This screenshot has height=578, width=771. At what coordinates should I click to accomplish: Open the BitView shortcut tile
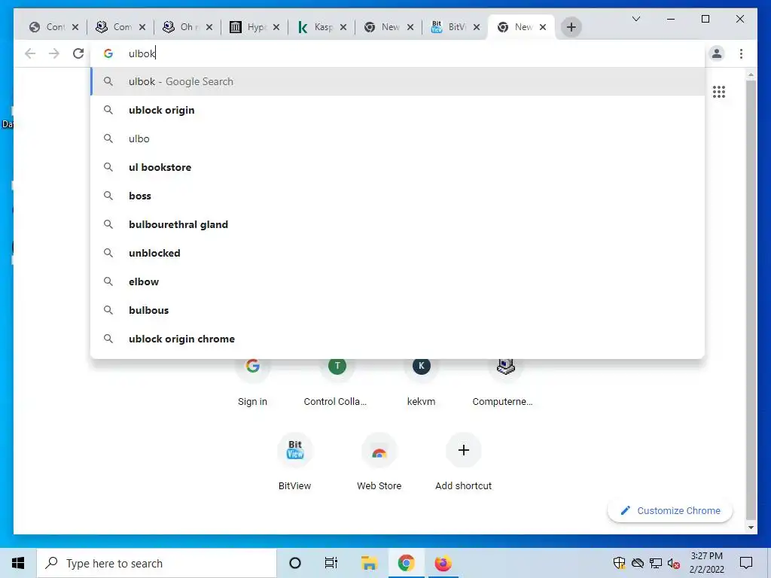pyautogui.click(x=294, y=462)
